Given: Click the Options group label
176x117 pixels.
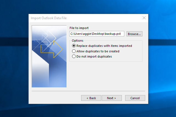Looking at the screenshot, I should pos(78,41).
